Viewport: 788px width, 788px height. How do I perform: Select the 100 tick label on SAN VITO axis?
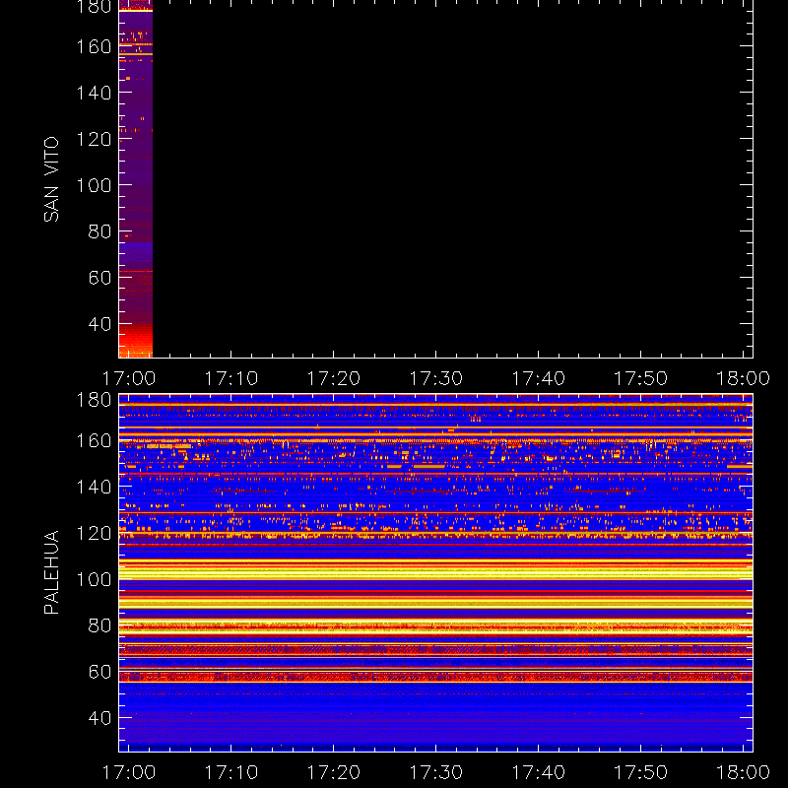pos(94,185)
